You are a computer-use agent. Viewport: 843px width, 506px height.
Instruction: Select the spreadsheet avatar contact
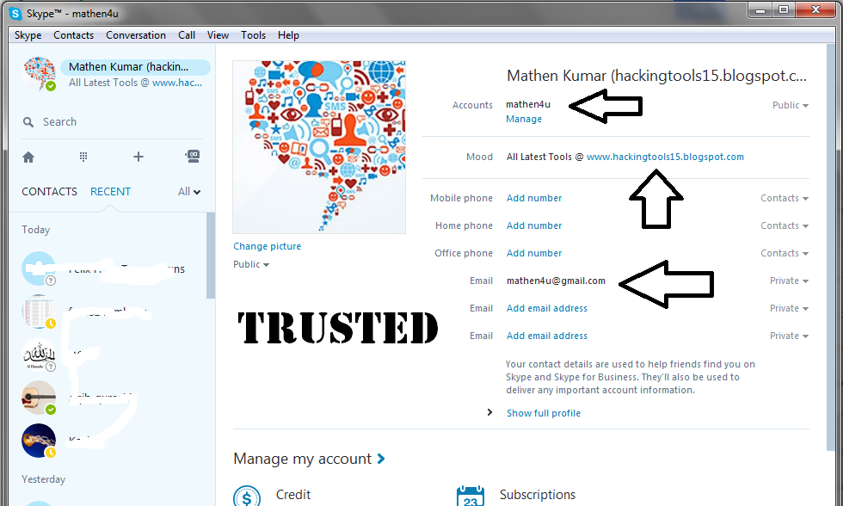(x=39, y=312)
